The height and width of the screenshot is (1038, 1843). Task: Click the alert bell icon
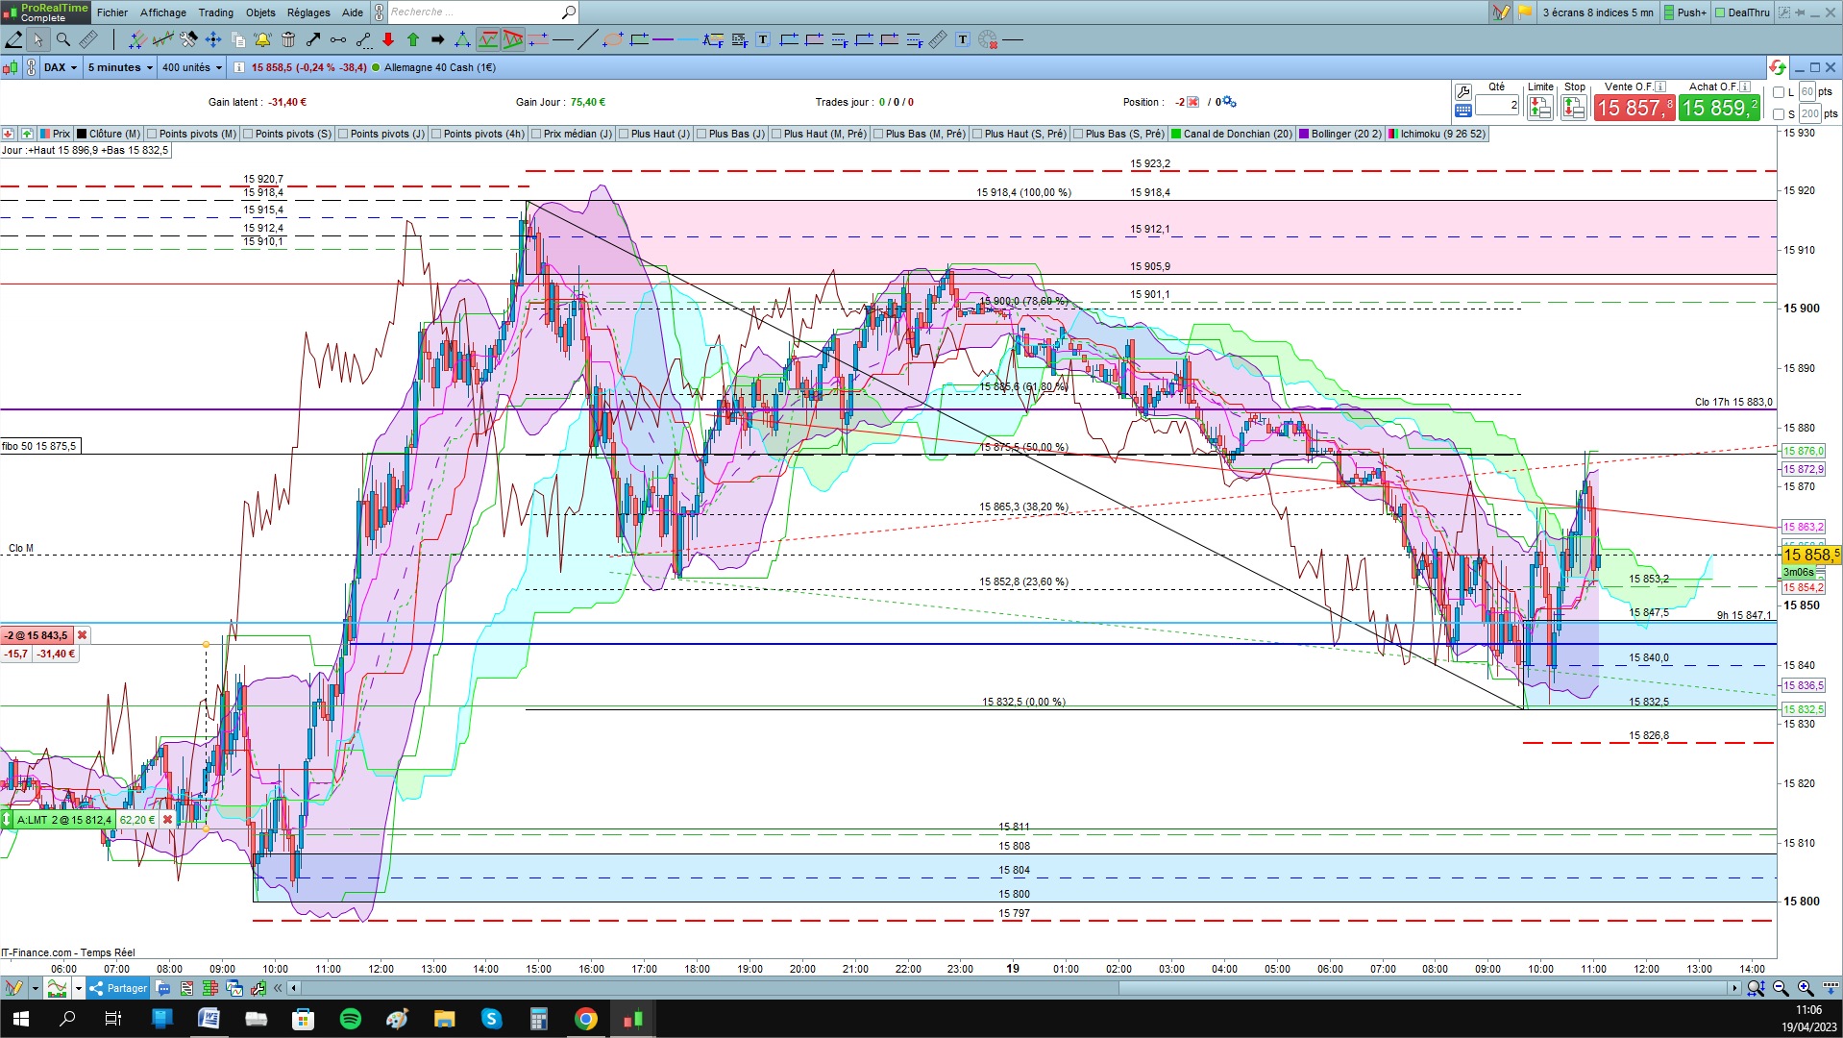262,39
